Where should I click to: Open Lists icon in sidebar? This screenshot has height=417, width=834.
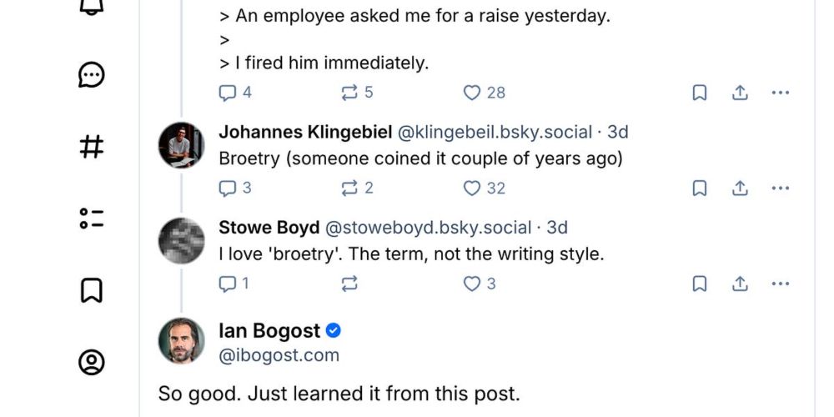click(91, 219)
